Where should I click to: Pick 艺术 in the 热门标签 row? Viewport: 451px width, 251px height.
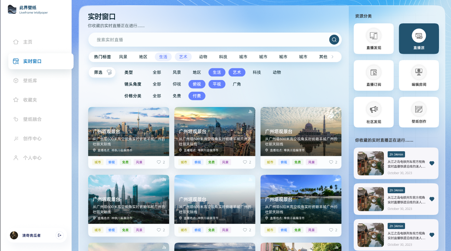pyautogui.click(x=183, y=57)
